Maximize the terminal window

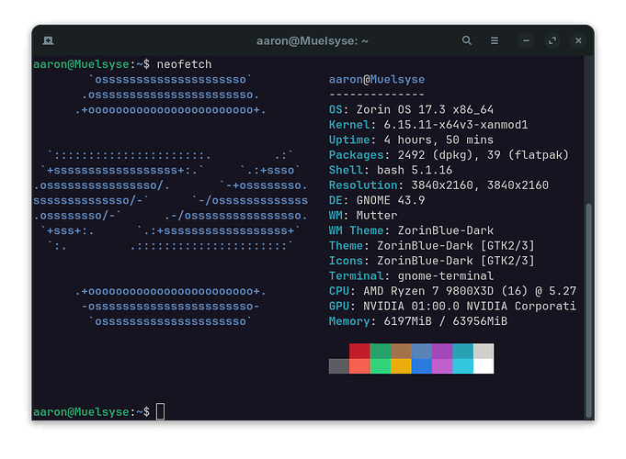coord(552,40)
